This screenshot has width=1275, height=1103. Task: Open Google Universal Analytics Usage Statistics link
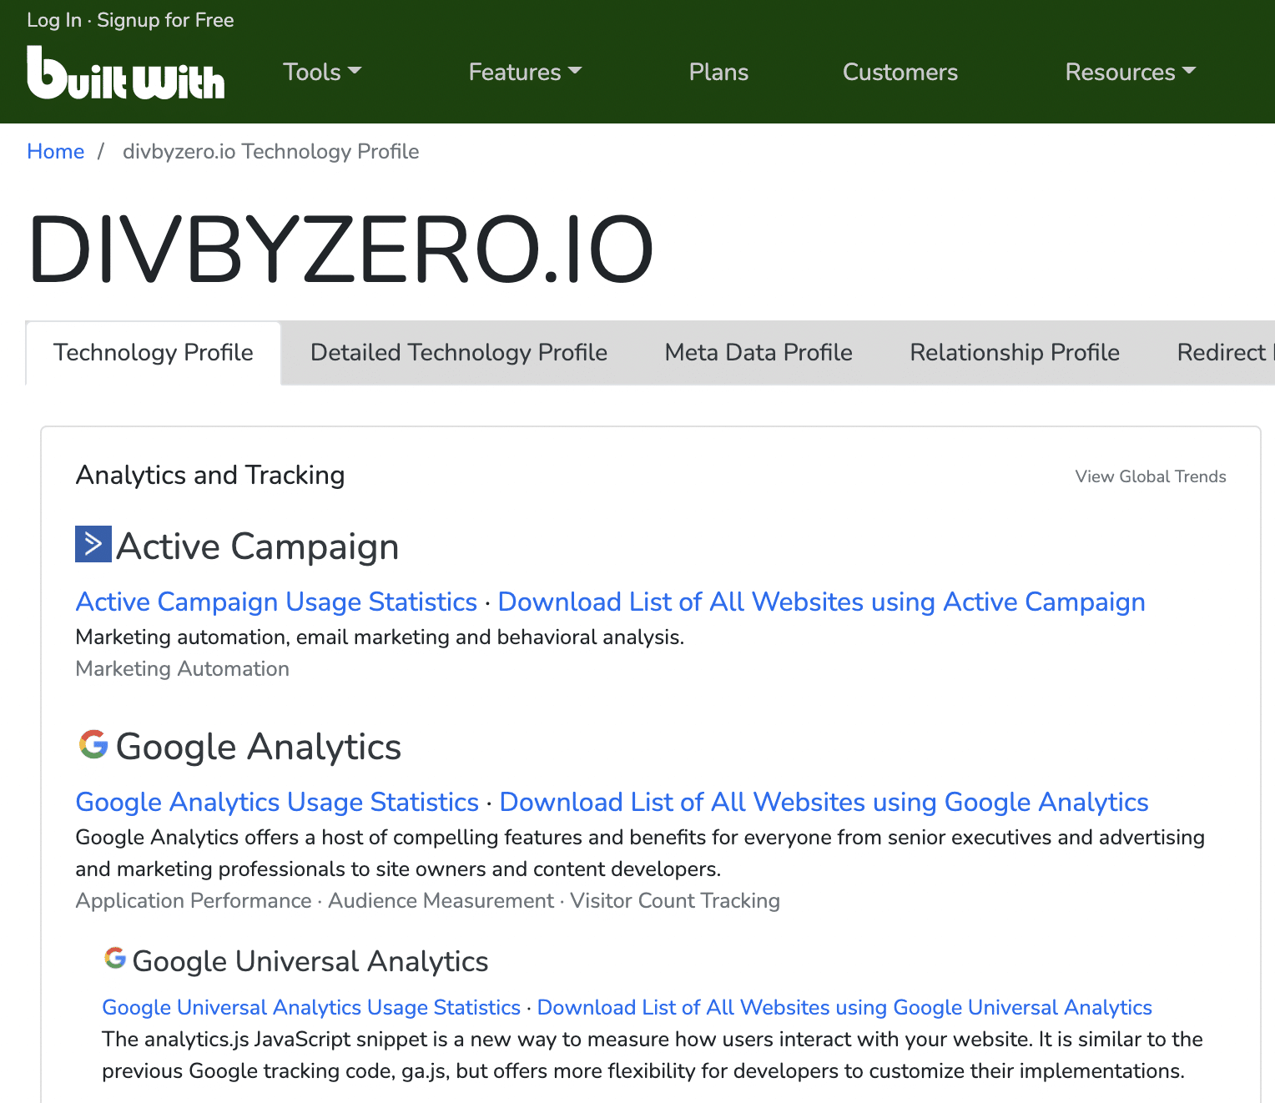[x=311, y=1007]
